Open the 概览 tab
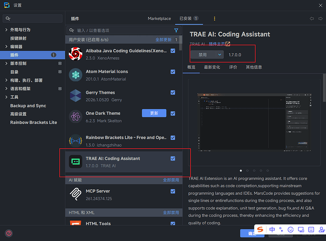The height and width of the screenshot is (241, 326). [191, 67]
